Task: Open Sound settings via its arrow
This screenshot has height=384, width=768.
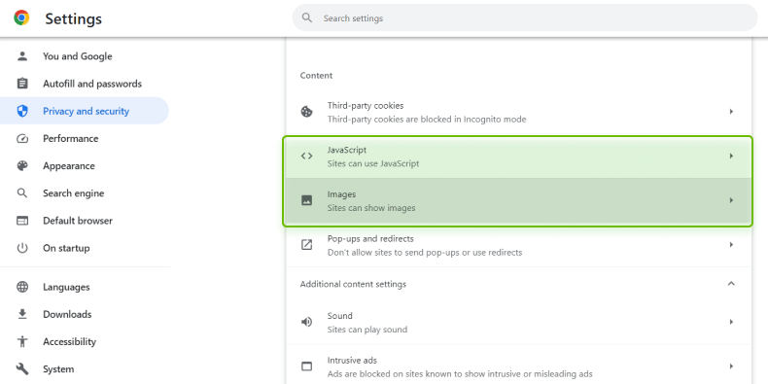Action: pyautogui.click(x=731, y=322)
